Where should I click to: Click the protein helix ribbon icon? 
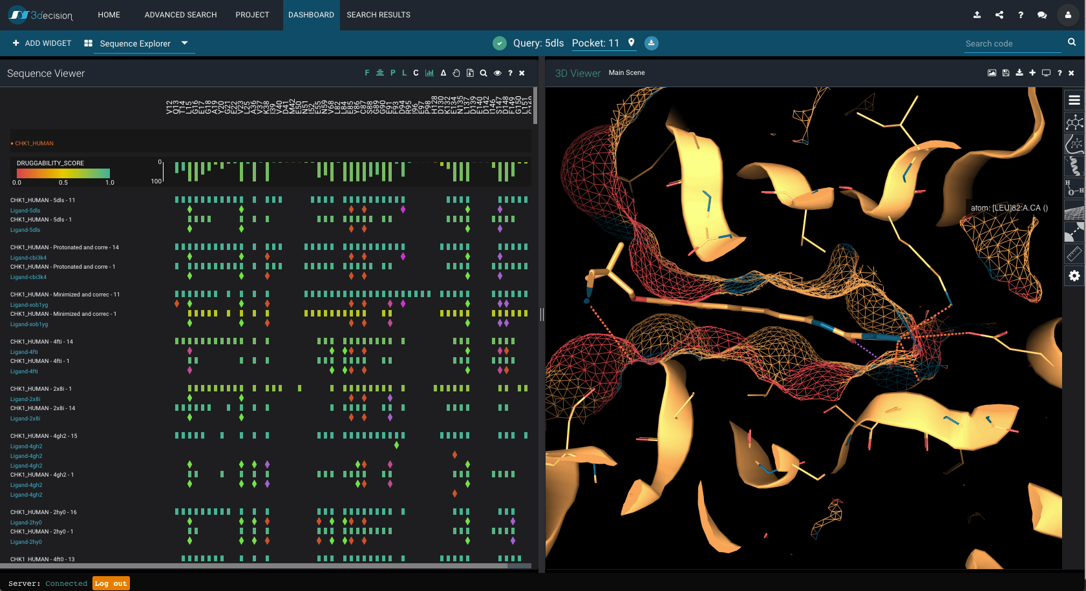tap(1074, 166)
